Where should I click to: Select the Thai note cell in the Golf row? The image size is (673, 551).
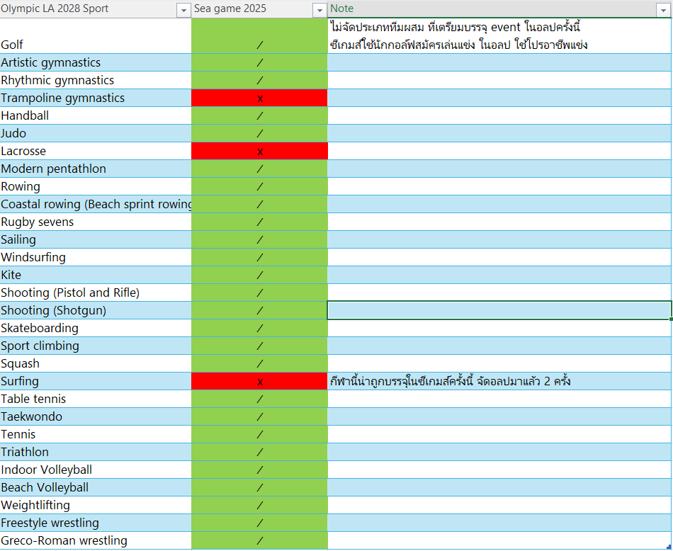[499, 36]
